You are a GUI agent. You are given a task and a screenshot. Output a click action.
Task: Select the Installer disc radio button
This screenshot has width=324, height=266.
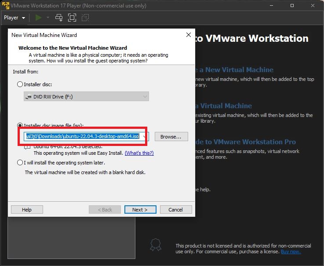pos(20,84)
